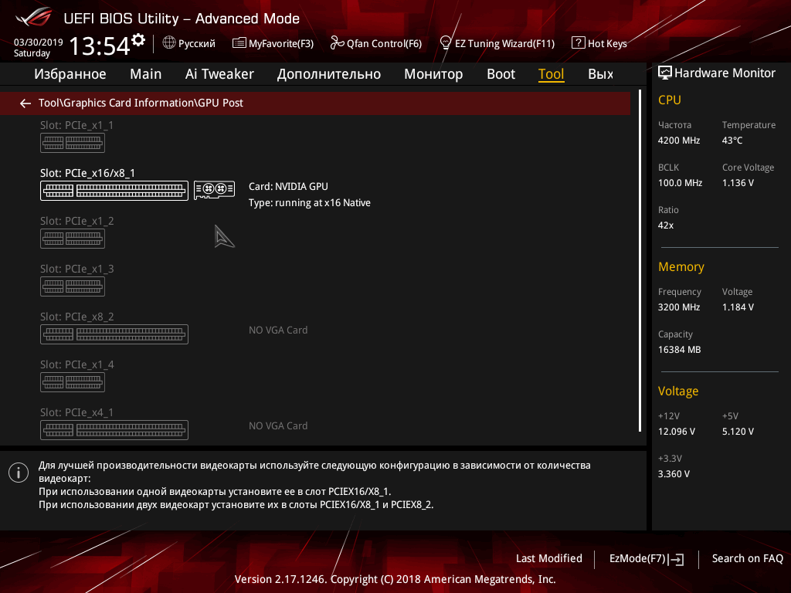Image resolution: width=791 pixels, height=593 pixels.
Task: Click the clock time 13:54
Action: coord(100,46)
